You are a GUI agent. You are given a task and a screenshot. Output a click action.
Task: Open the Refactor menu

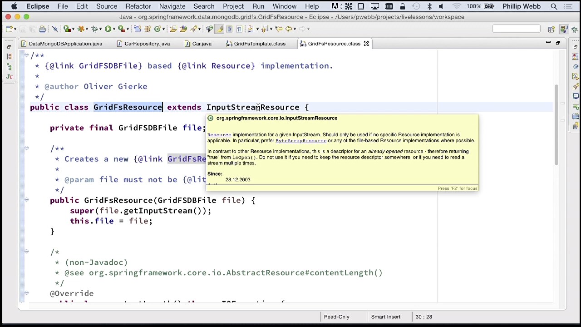(138, 6)
